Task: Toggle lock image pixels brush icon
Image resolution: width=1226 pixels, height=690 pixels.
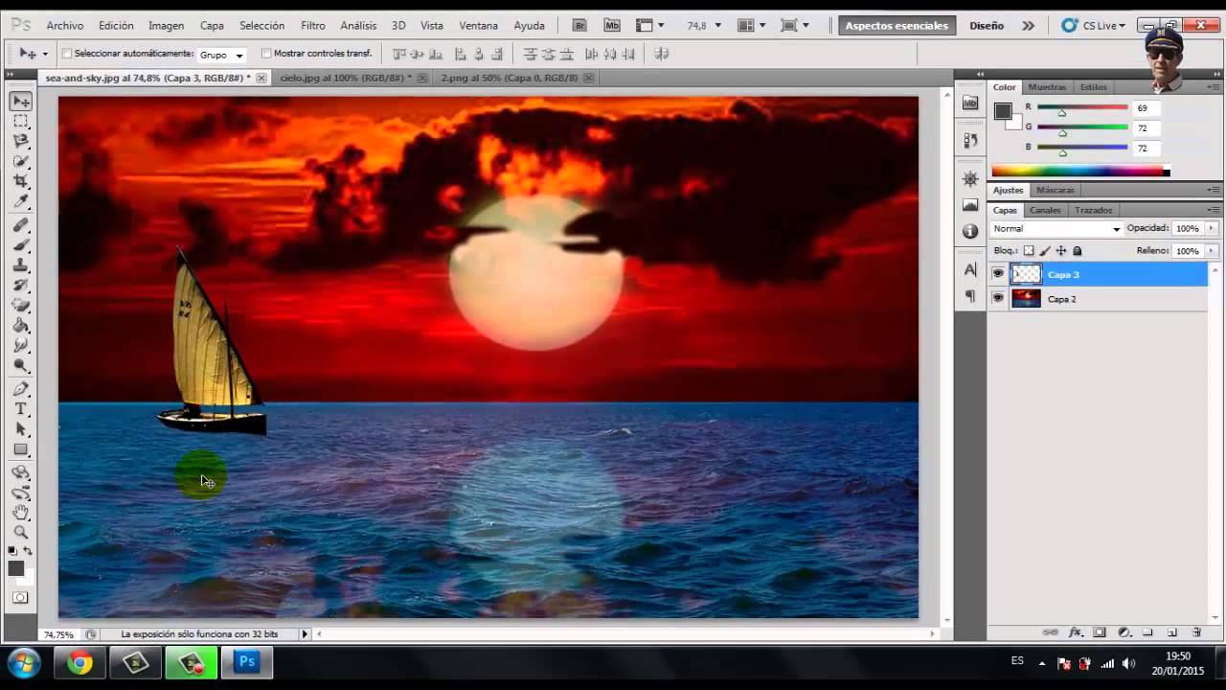Action: [1045, 251]
